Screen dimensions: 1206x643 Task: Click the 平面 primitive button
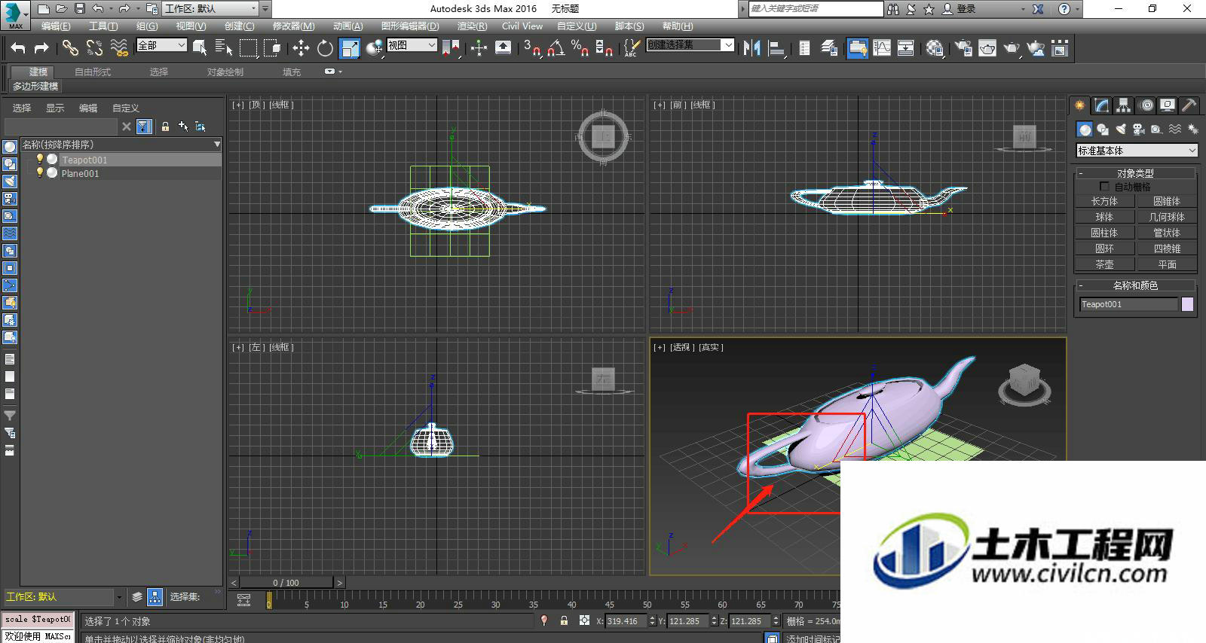click(x=1167, y=264)
